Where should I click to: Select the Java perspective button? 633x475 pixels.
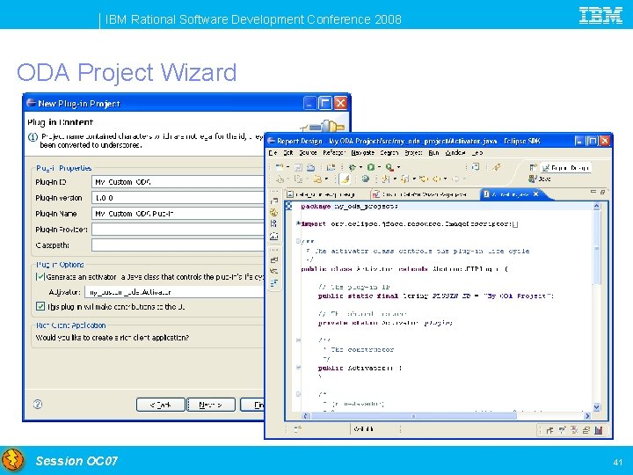pyautogui.click(x=539, y=179)
